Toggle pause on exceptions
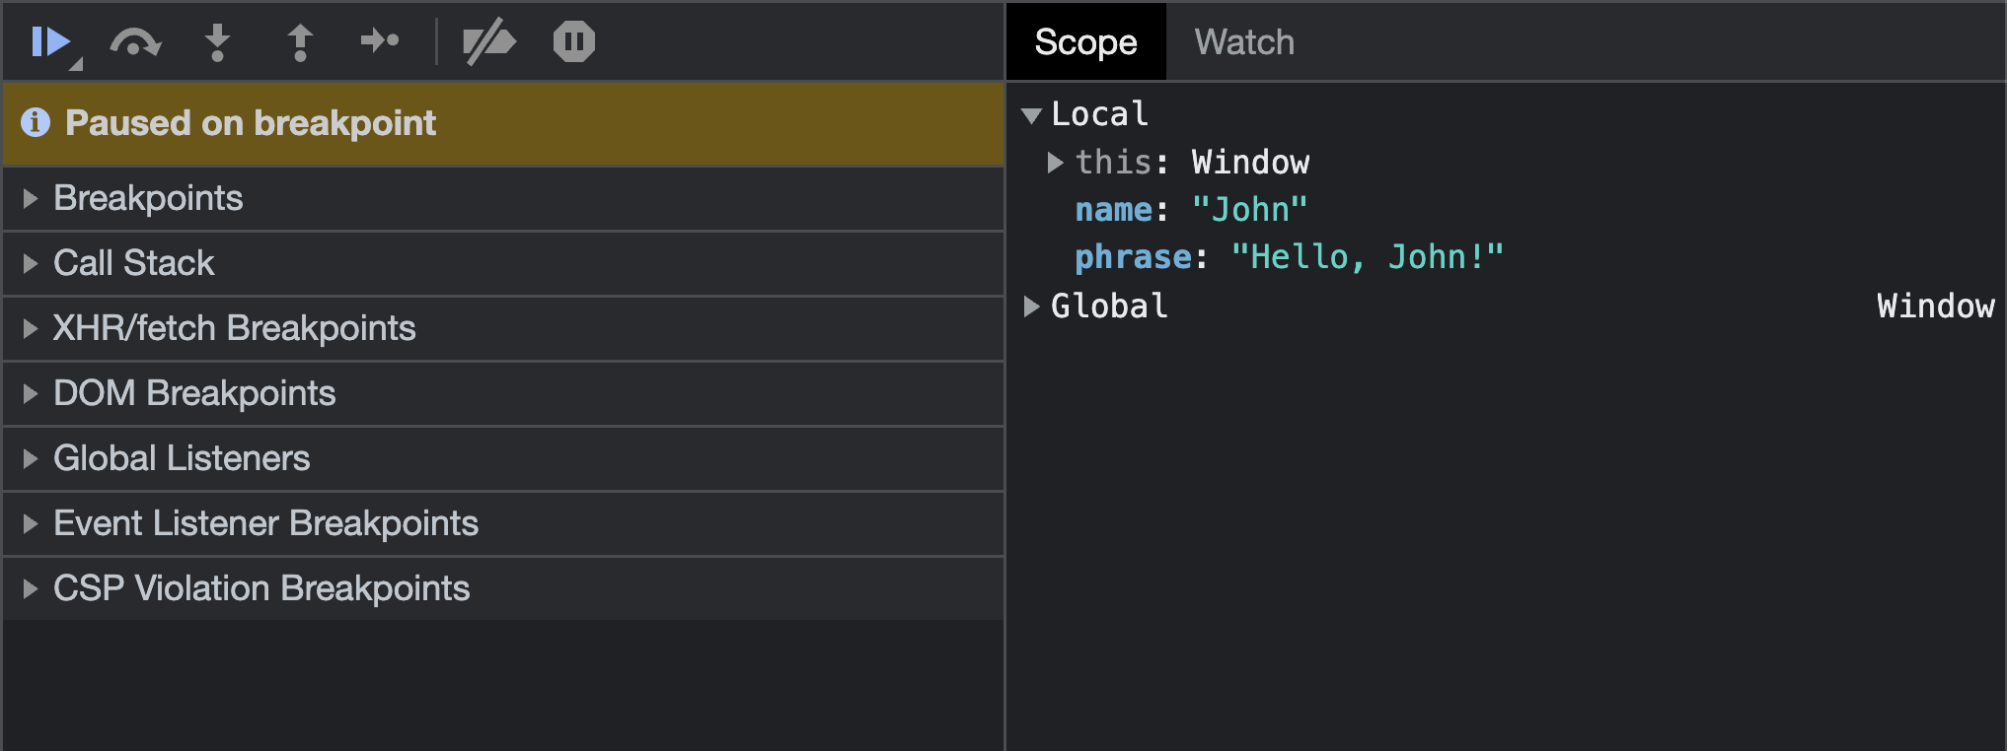The image size is (2007, 751). click(573, 42)
